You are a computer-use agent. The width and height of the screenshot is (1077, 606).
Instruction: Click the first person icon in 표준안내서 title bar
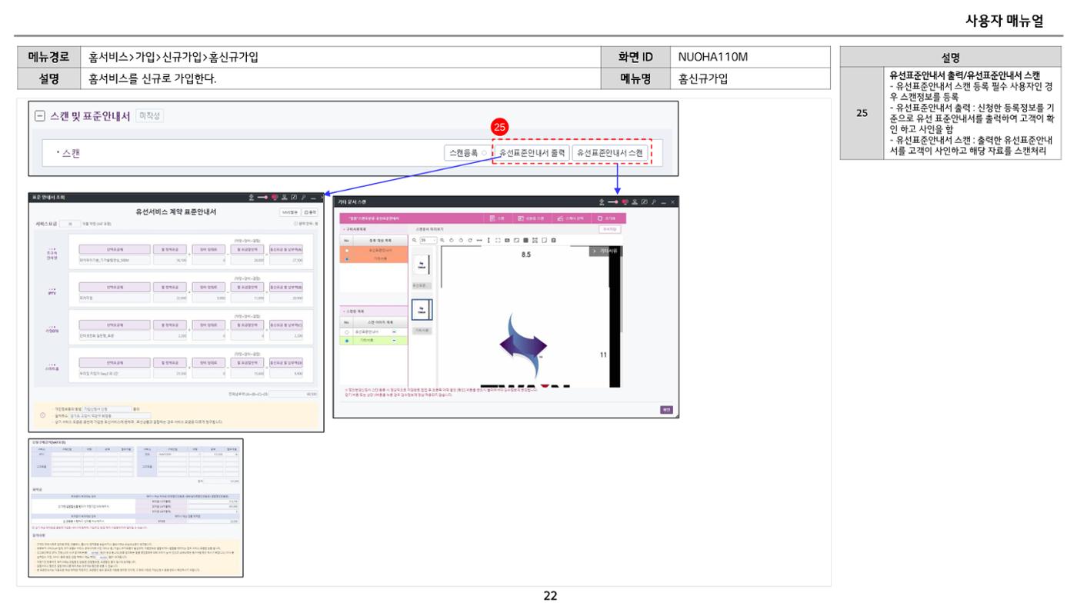tap(252, 198)
